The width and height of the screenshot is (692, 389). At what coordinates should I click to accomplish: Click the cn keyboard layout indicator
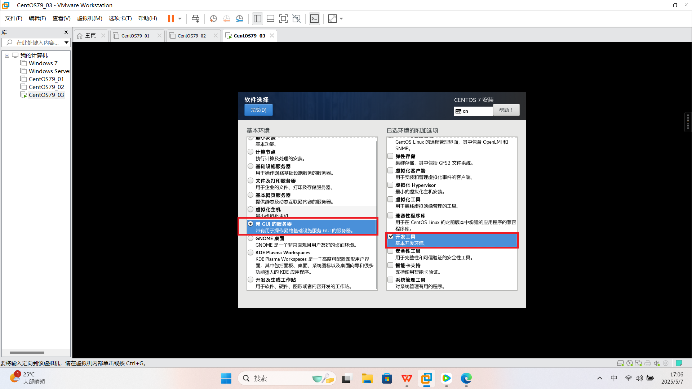473,111
